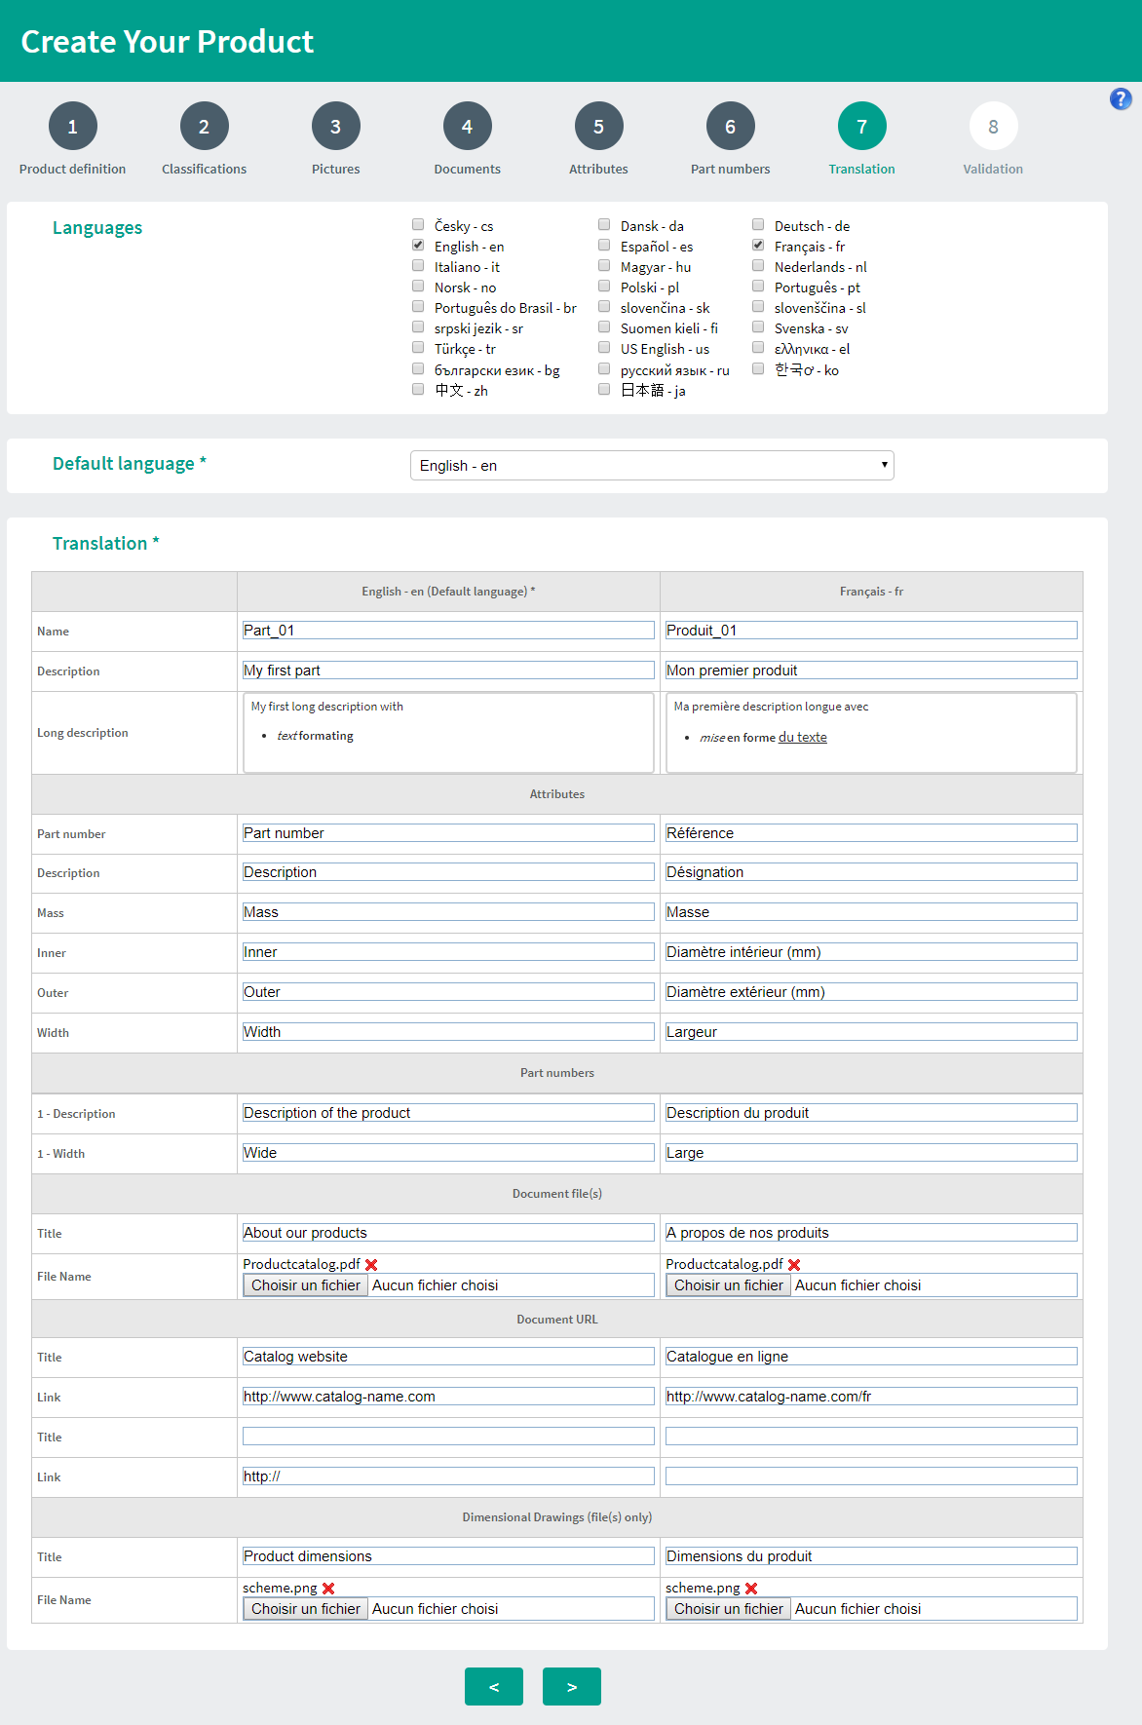The width and height of the screenshot is (1142, 1725).
Task: Tick the Español - es checkbox
Action: (604, 246)
